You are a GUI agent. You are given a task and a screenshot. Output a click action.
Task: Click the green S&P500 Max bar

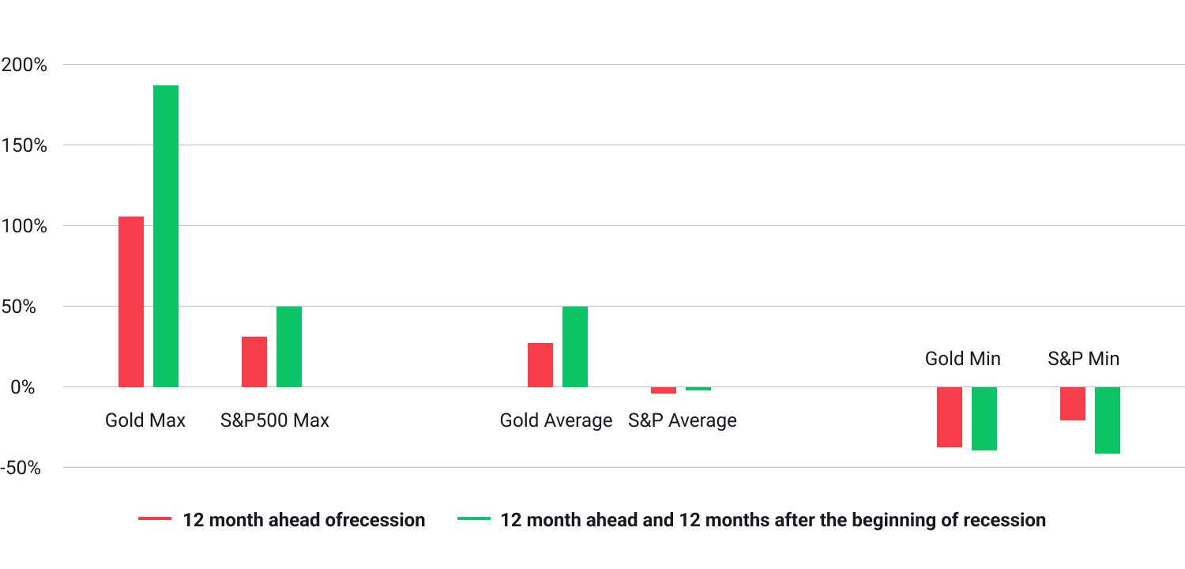click(x=289, y=346)
